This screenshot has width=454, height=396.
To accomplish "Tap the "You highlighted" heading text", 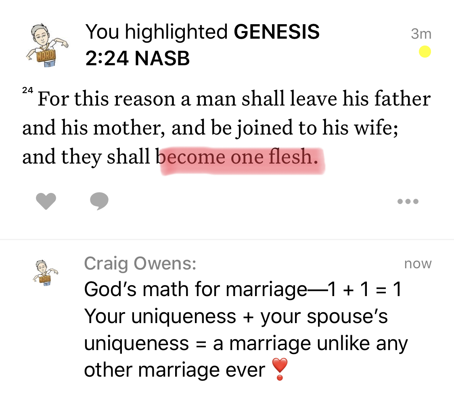I will click(157, 32).
